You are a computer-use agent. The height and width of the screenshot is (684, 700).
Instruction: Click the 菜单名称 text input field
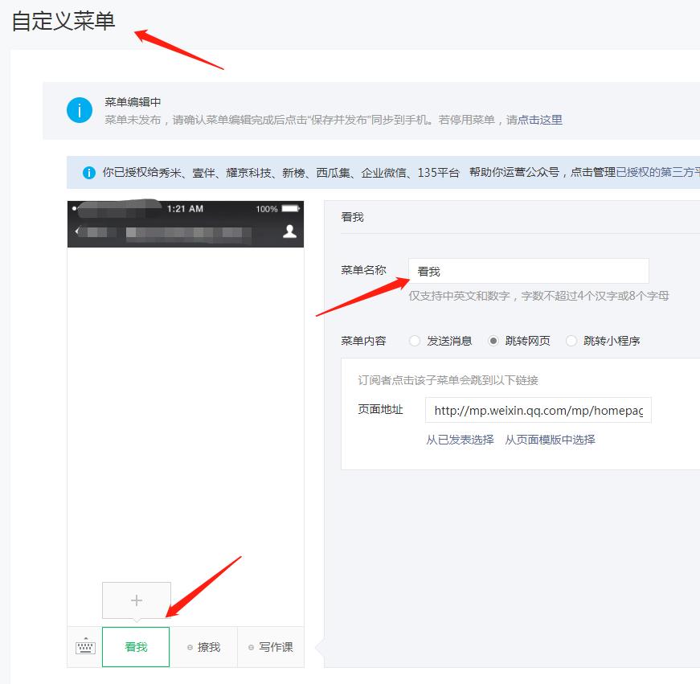(x=528, y=270)
